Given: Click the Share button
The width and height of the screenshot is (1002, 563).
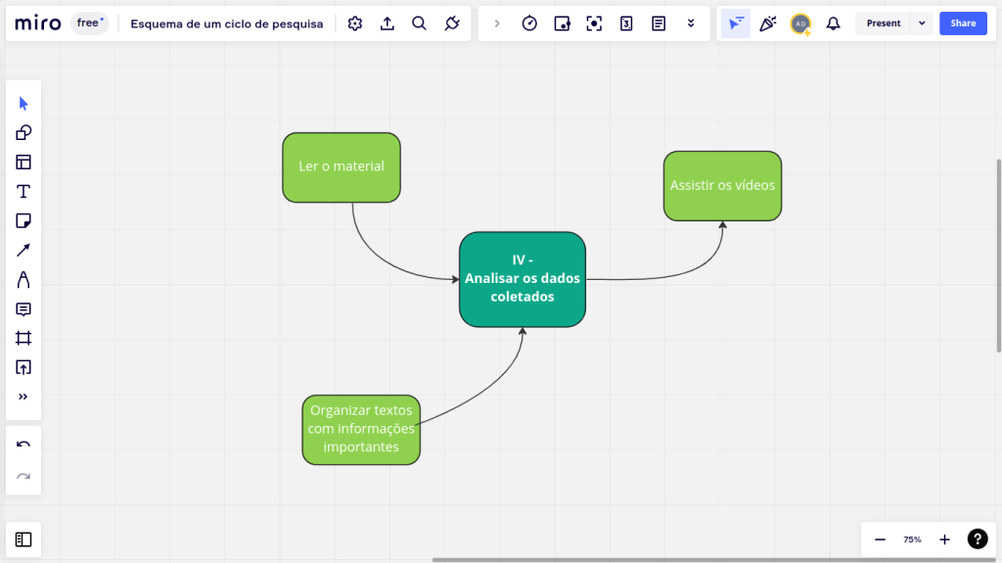Looking at the screenshot, I should pyautogui.click(x=963, y=23).
